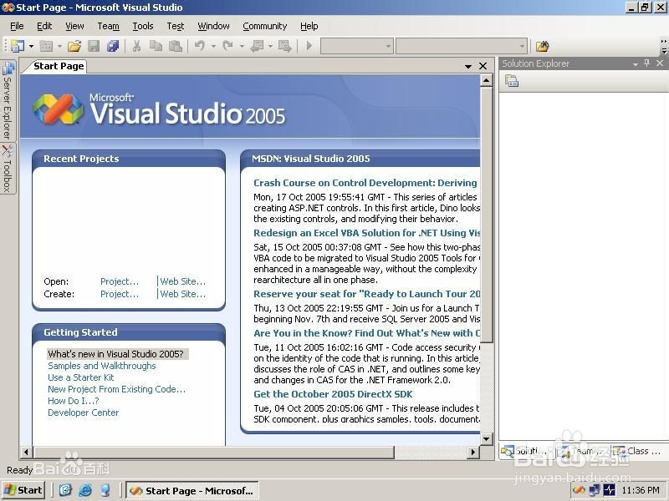Image resolution: width=669 pixels, height=501 pixels.
Task: Click the Paste clipboard icon
Action: (x=176, y=46)
